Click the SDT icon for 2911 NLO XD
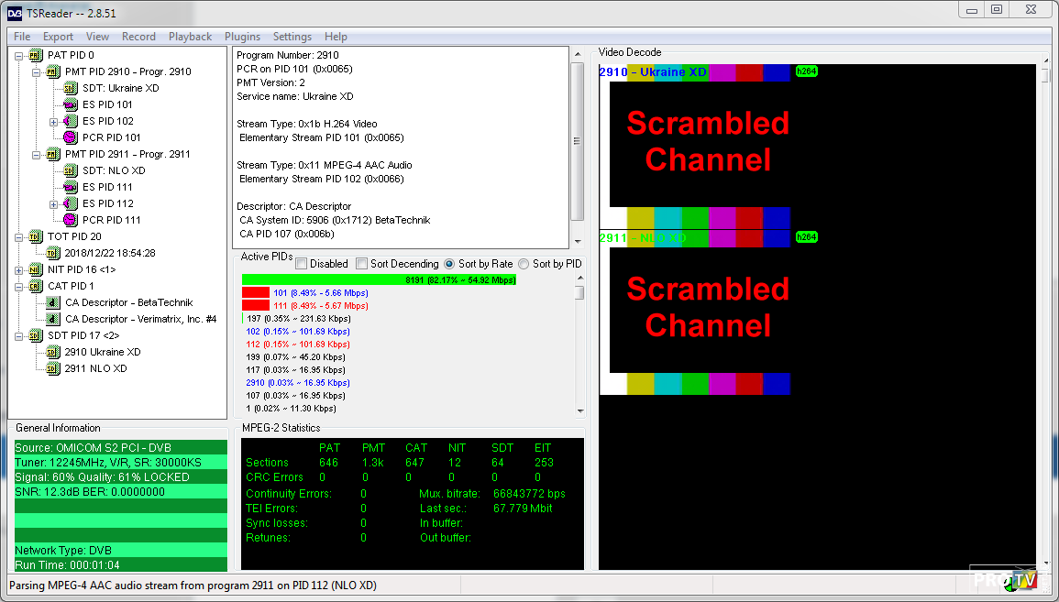 coord(53,368)
